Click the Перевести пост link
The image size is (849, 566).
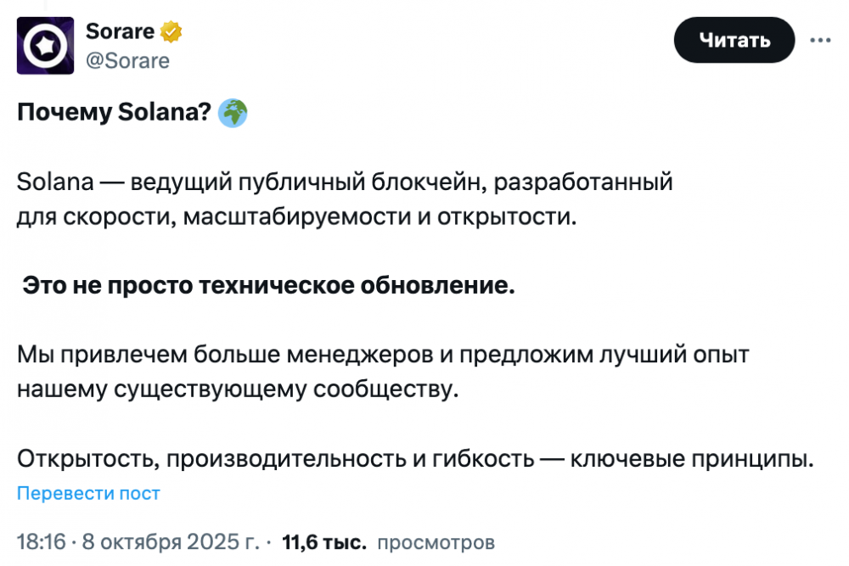tap(88, 493)
